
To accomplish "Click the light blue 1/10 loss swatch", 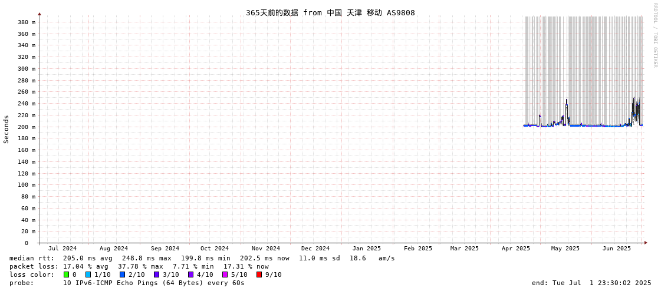I will tap(88, 275).
